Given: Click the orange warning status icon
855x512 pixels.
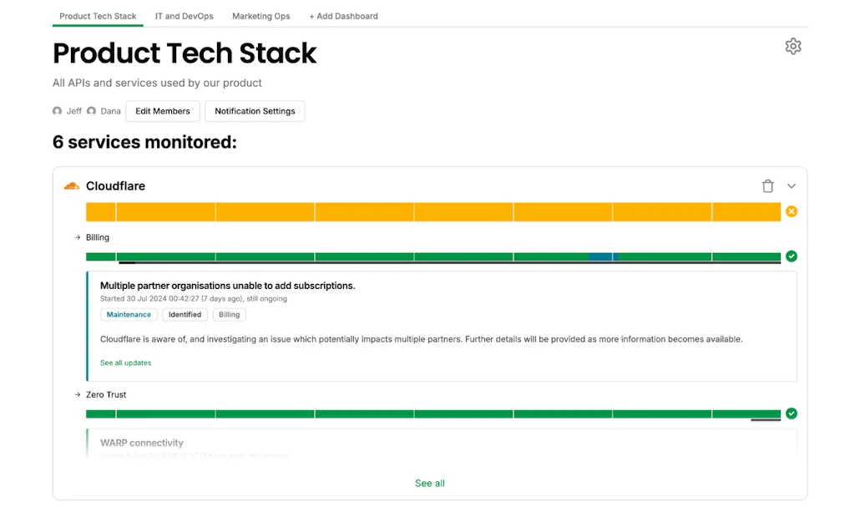Looking at the screenshot, I should coord(792,211).
